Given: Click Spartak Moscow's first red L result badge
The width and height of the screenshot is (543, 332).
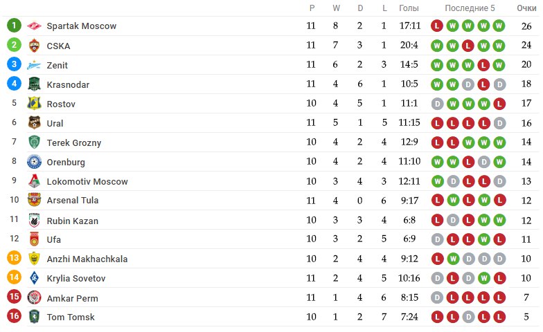Looking at the screenshot, I should (x=437, y=26).
